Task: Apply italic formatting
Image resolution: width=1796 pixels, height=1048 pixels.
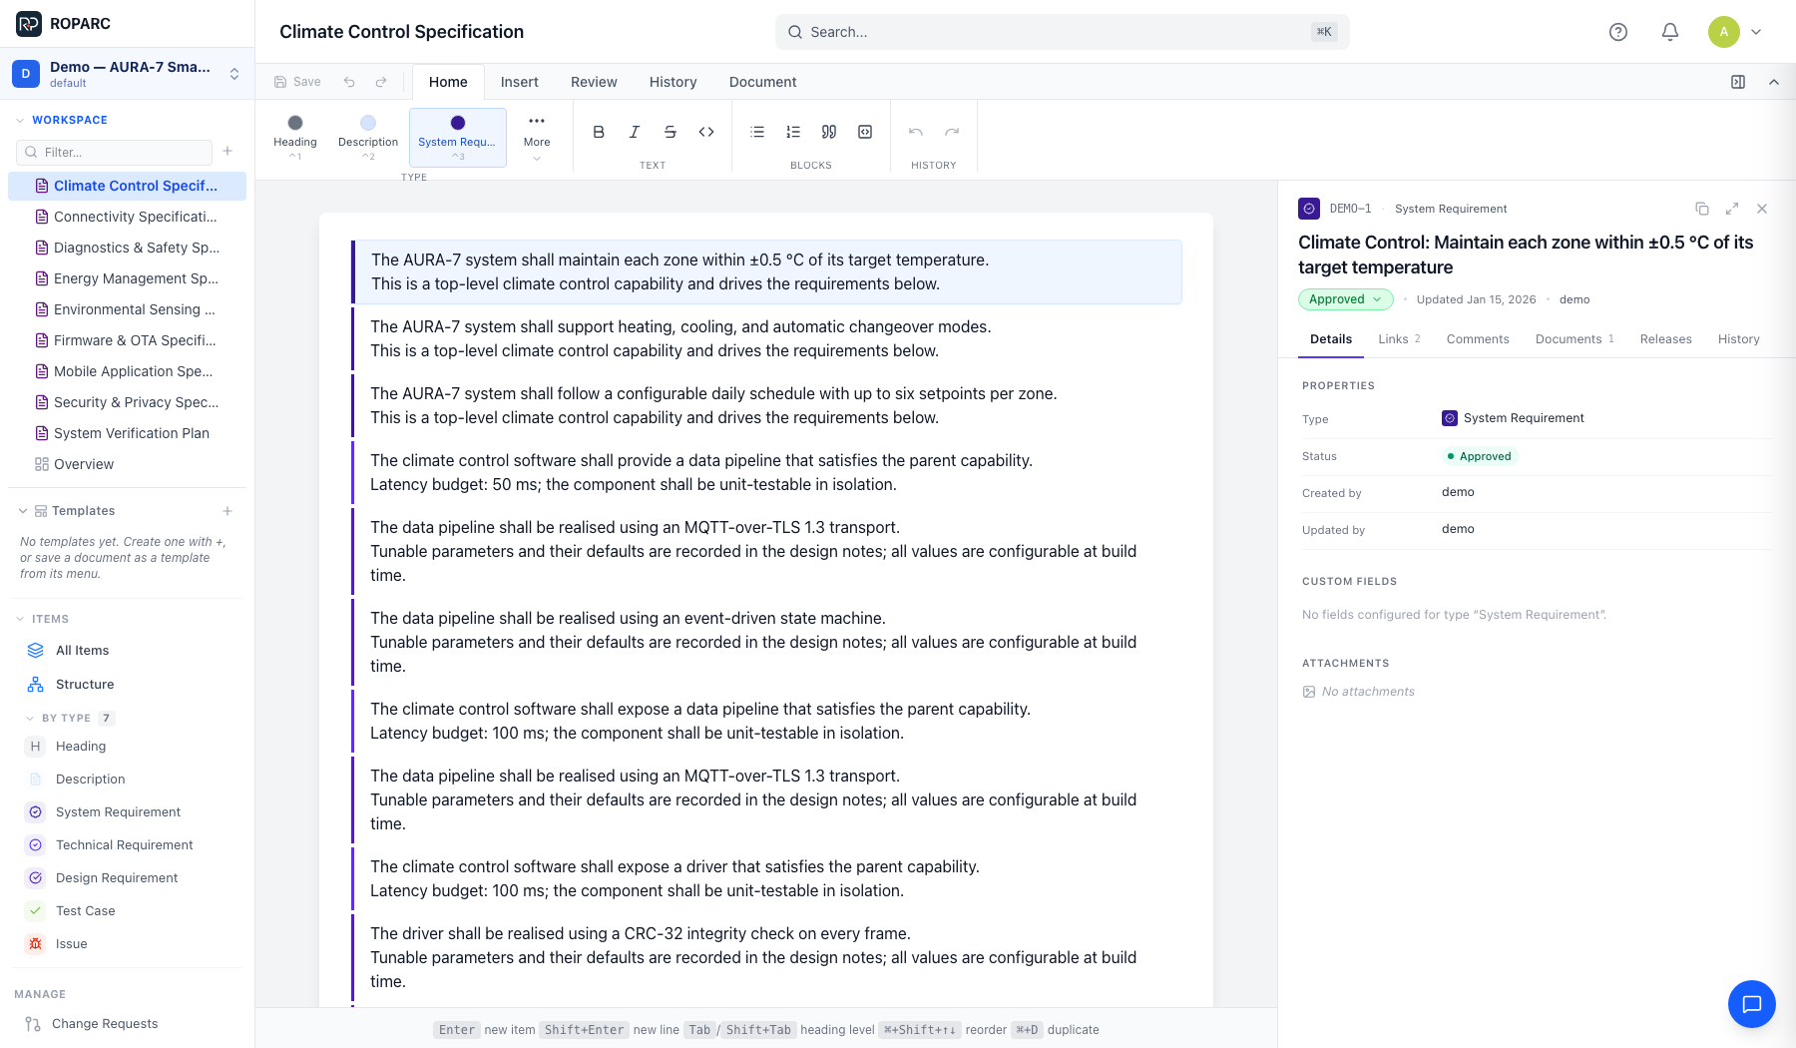Action: 635,132
